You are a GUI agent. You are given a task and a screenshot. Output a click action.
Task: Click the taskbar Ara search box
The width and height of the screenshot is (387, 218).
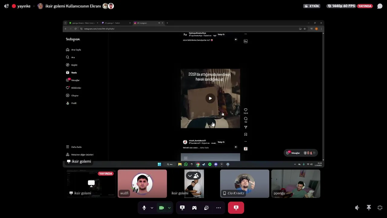click(x=170, y=164)
